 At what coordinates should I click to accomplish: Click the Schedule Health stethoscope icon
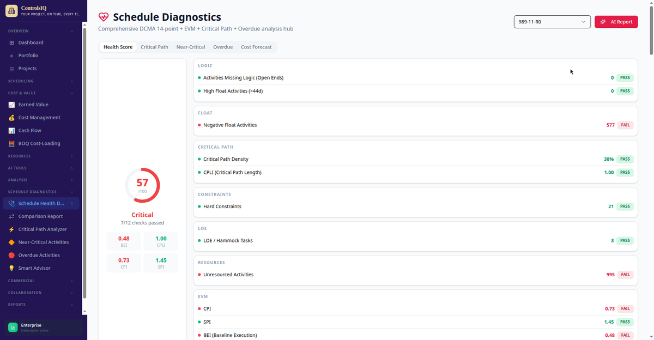tap(11, 204)
